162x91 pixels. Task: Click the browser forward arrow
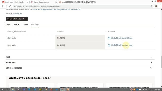(6, 6)
